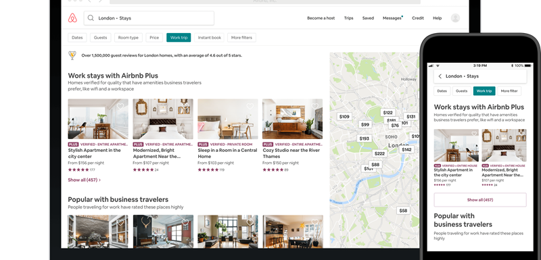Click Become a host link

(x=321, y=18)
